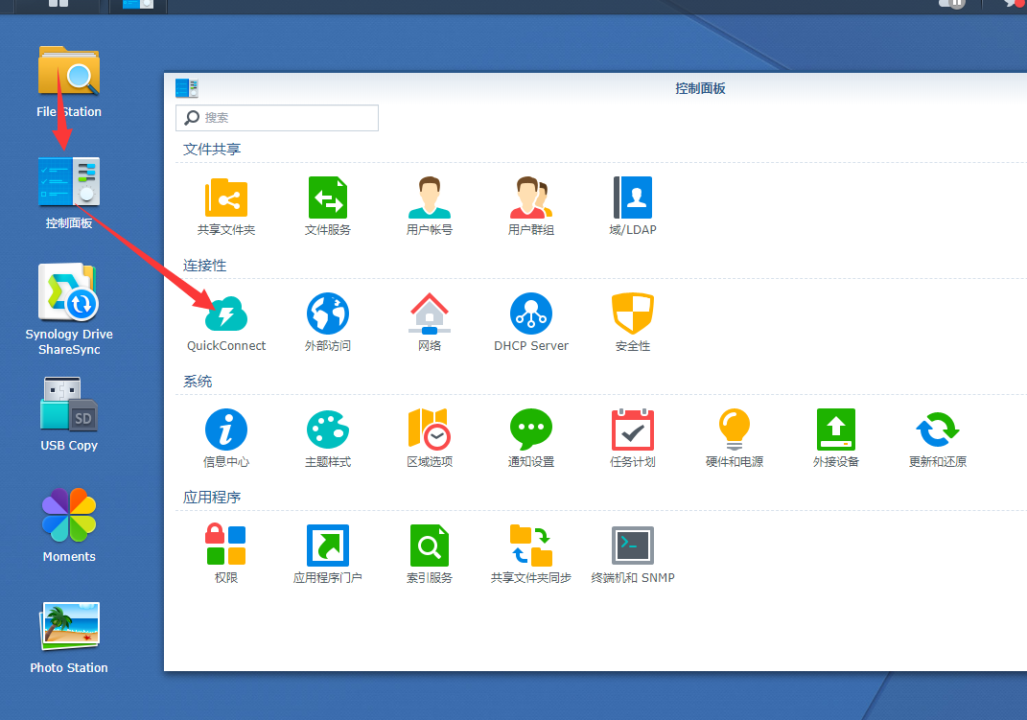Open 区域选项 settings
The image size is (1027, 720).
pos(430,438)
